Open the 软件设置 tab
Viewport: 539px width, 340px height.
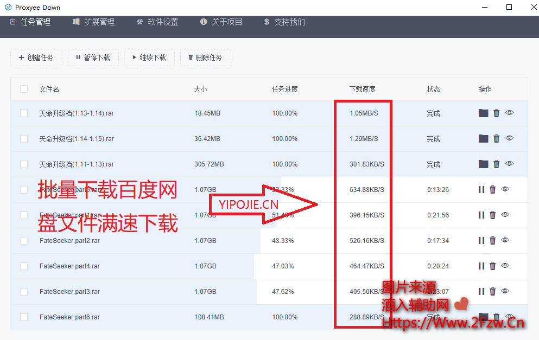[x=157, y=22]
